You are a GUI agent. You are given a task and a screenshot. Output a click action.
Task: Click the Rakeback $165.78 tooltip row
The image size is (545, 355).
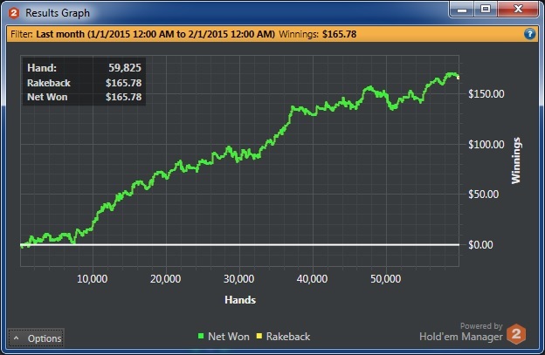point(84,83)
